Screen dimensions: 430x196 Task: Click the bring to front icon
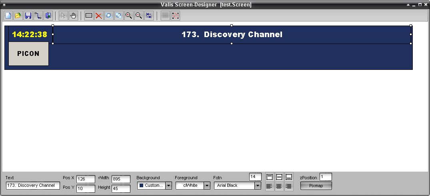pos(108,16)
